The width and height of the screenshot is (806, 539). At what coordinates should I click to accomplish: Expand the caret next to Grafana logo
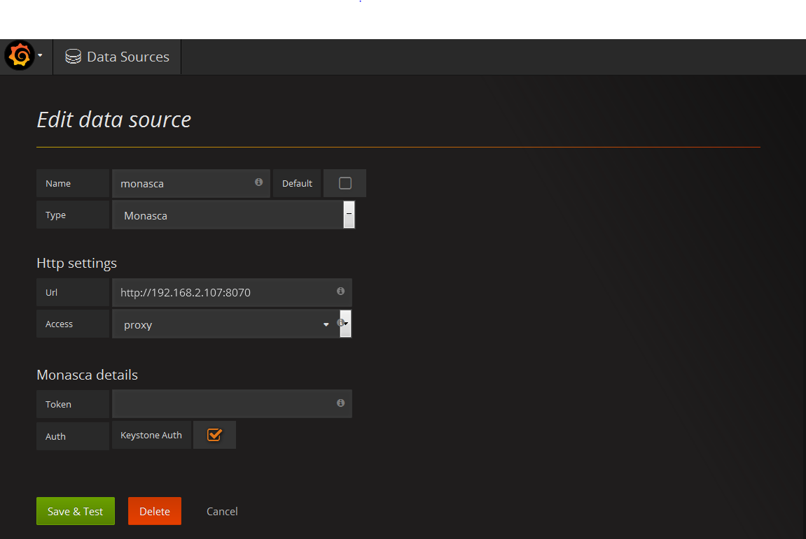[40, 55]
